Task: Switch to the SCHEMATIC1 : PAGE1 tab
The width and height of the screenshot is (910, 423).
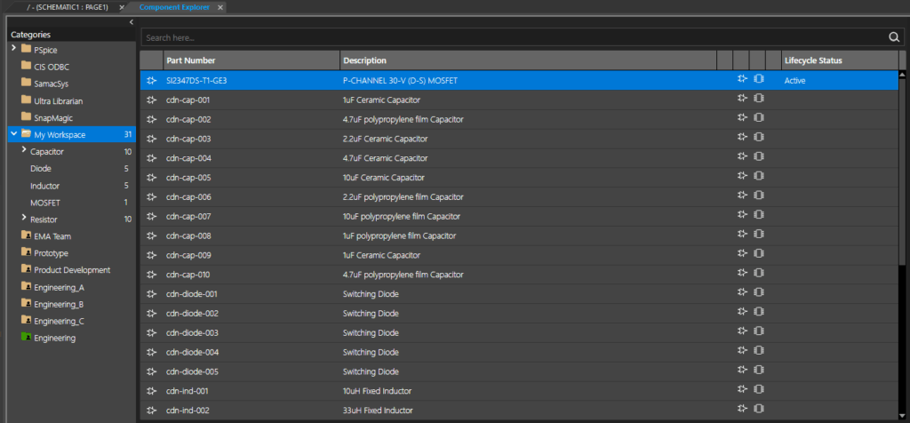Action: pos(58,7)
